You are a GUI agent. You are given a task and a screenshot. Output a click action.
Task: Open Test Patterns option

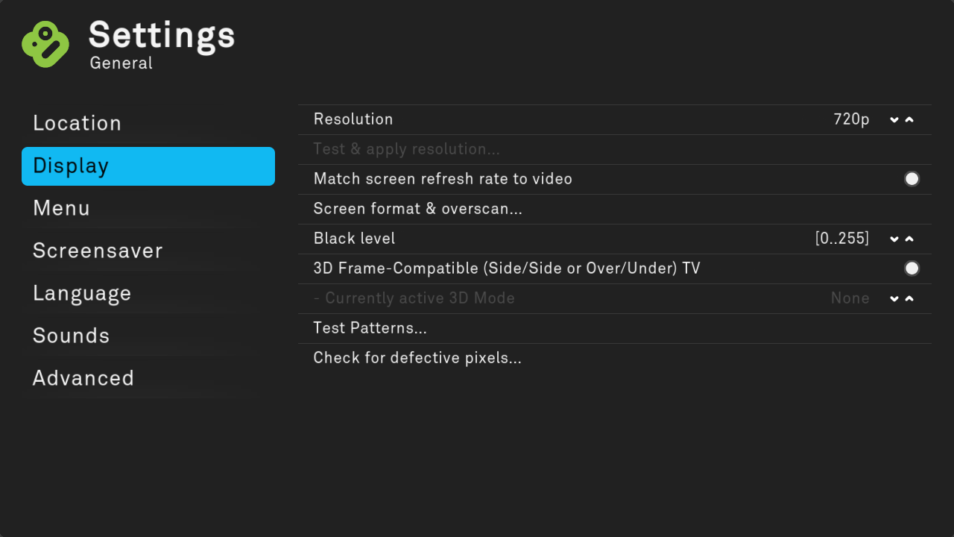(370, 328)
